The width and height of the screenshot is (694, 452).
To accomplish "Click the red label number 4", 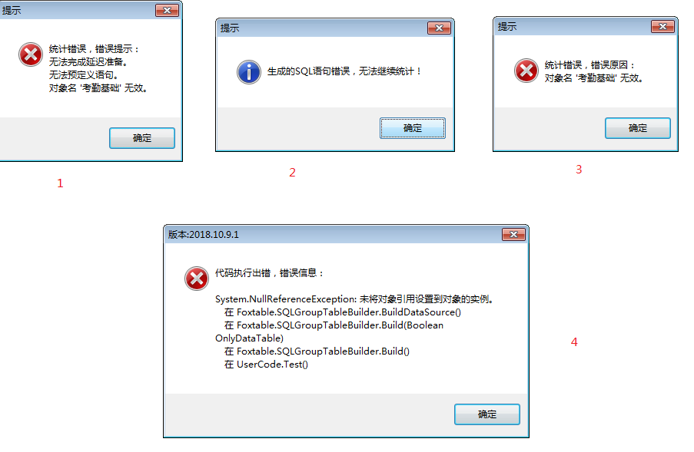I will tap(574, 342).
